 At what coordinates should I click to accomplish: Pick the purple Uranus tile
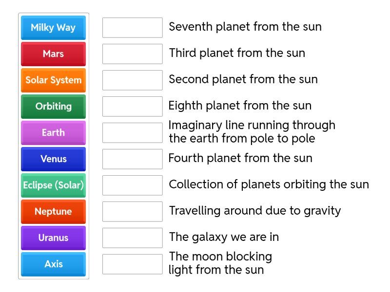click(x=53, y=237)
